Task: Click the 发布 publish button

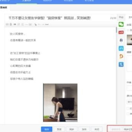Action: click(x=84, y=129)
